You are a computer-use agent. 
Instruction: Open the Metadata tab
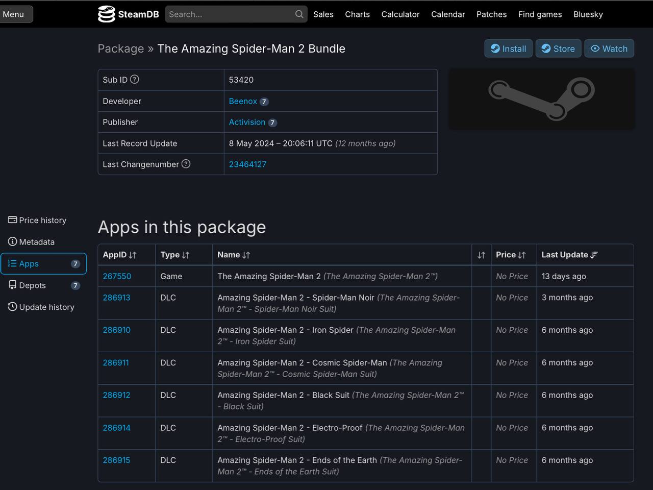[43, 242]
